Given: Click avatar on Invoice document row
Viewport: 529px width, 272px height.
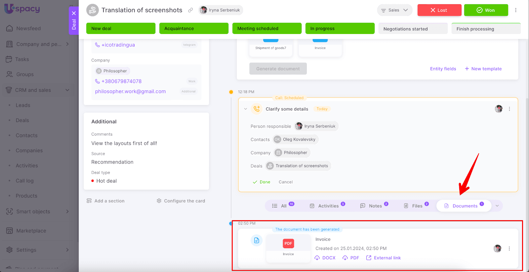Looking at the screenshot, I should (x=498, y=249).
